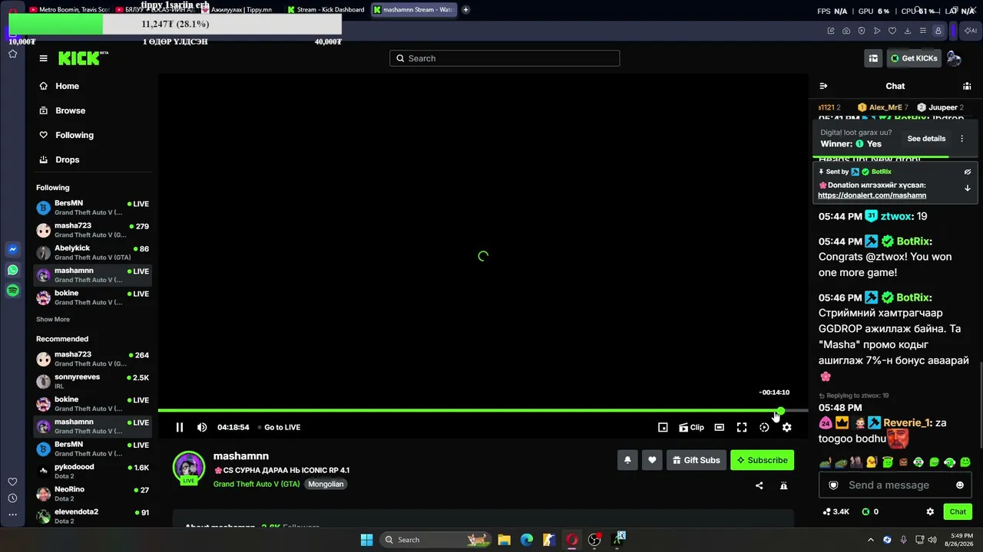
Task: Open the Kick hamburger sidebar menu
Action: (x=44, y=58)
